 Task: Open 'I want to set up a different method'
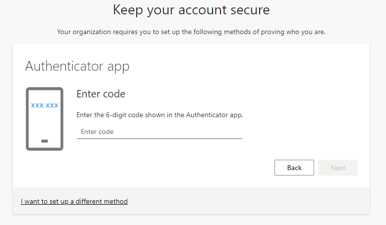(x=74, y=201)
